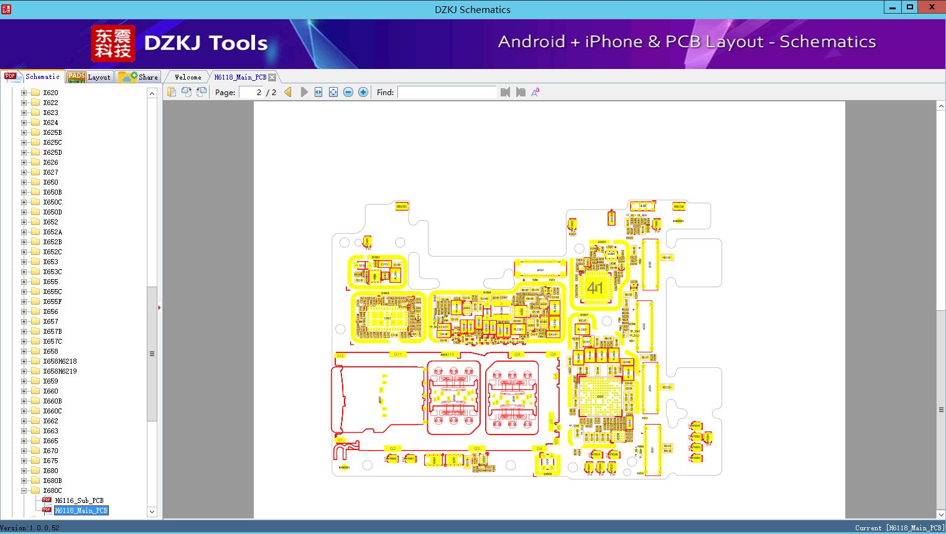Switch to Schematic tab
The height and width of the screenshot is (534, 946).
click(x=32, y=76)
